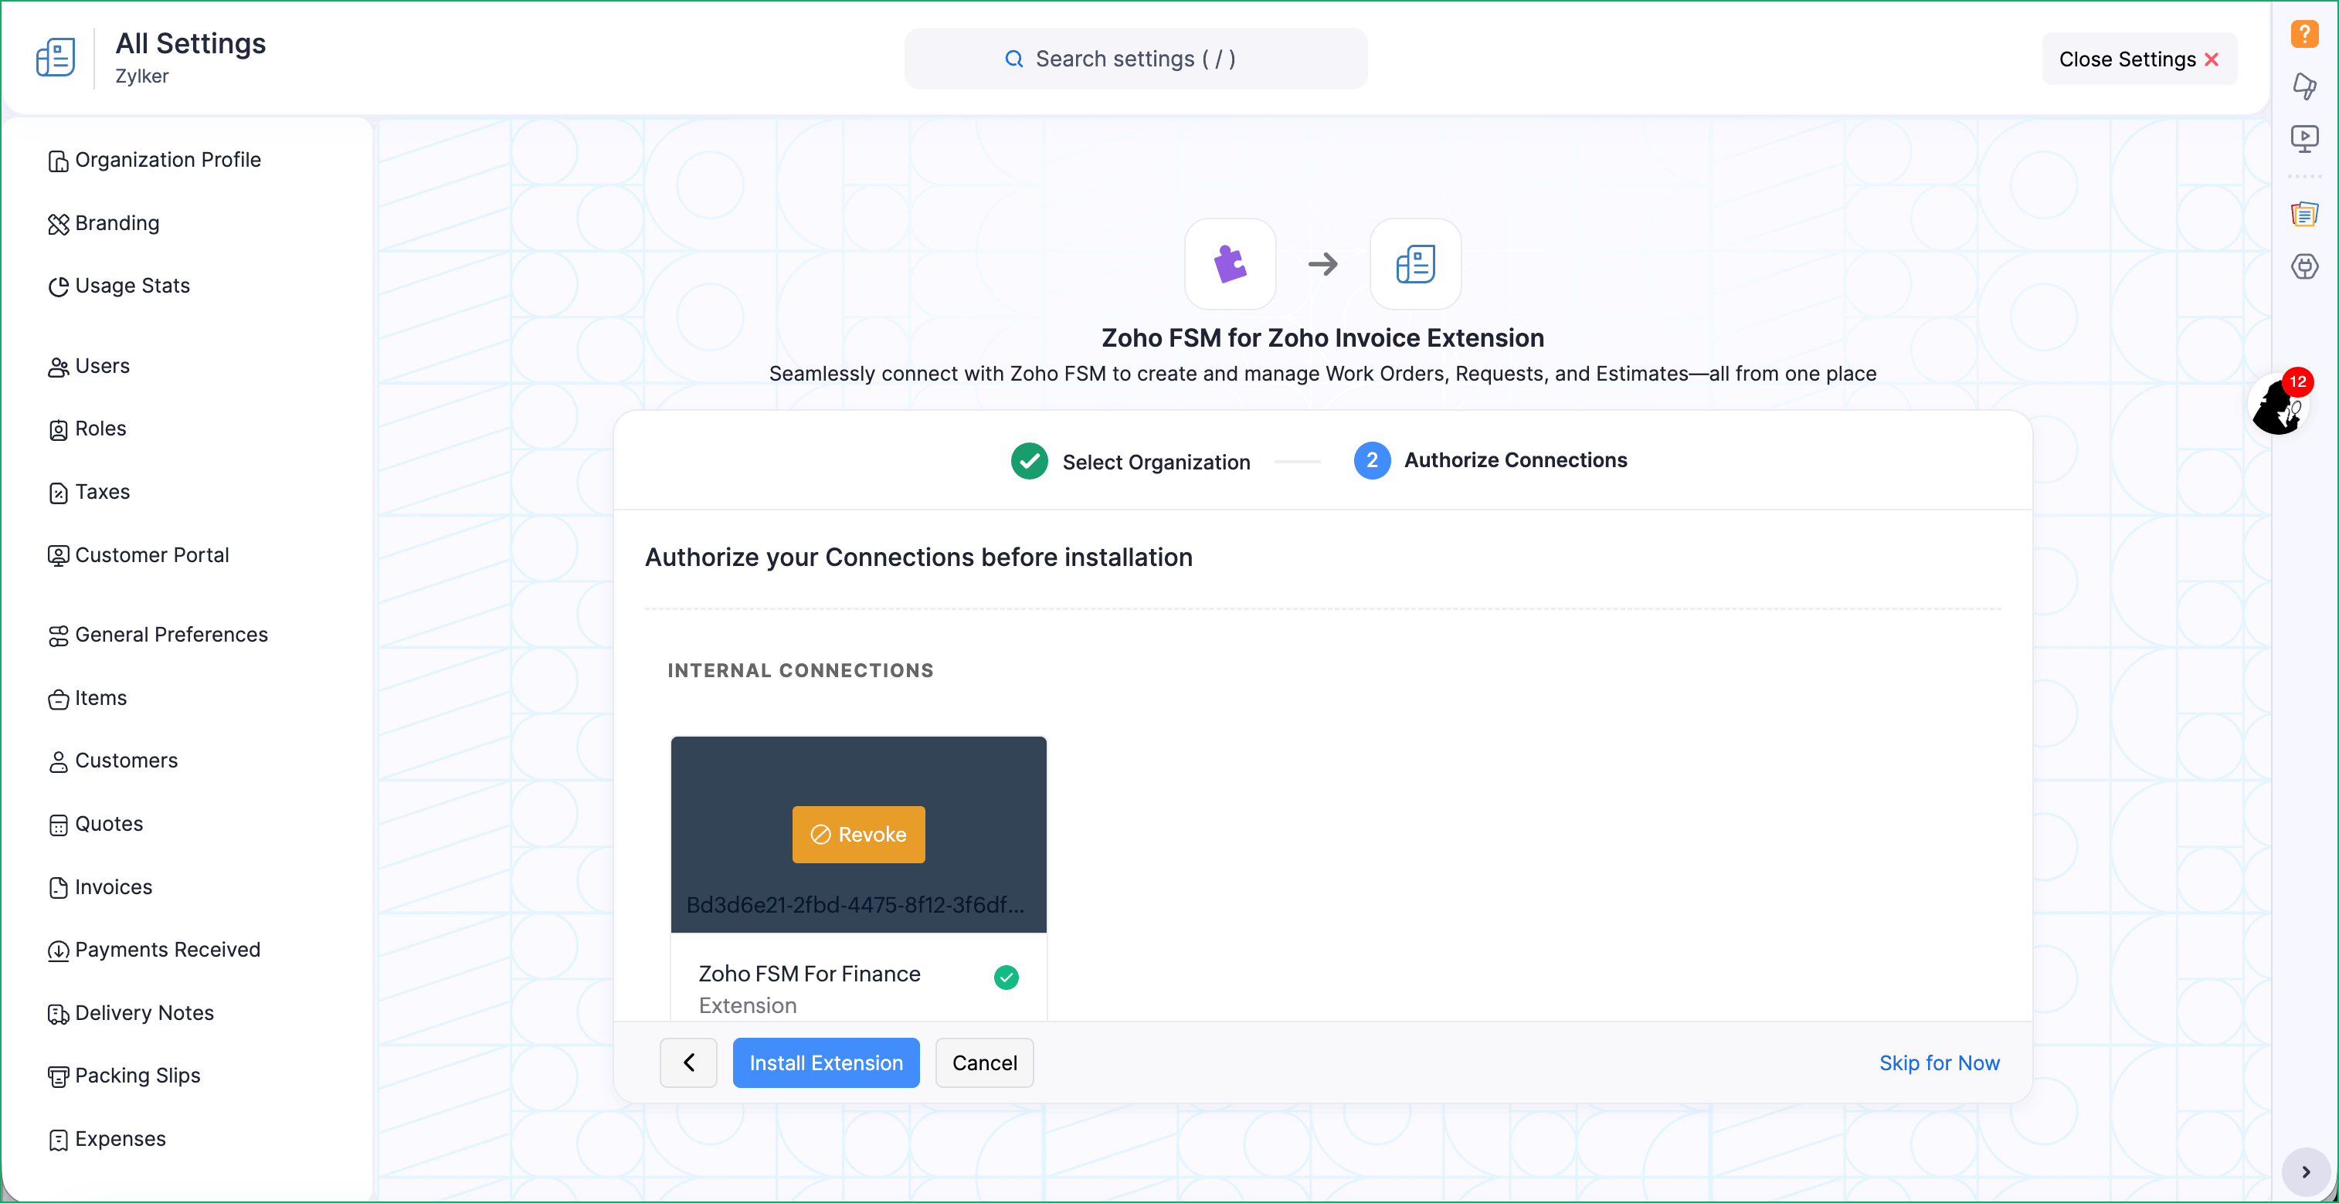Click the orange help question mark icon

pos(2303,35)
